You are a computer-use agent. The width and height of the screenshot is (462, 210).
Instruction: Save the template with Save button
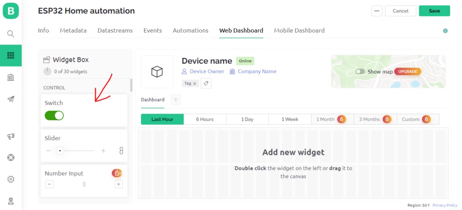point(434,11)
